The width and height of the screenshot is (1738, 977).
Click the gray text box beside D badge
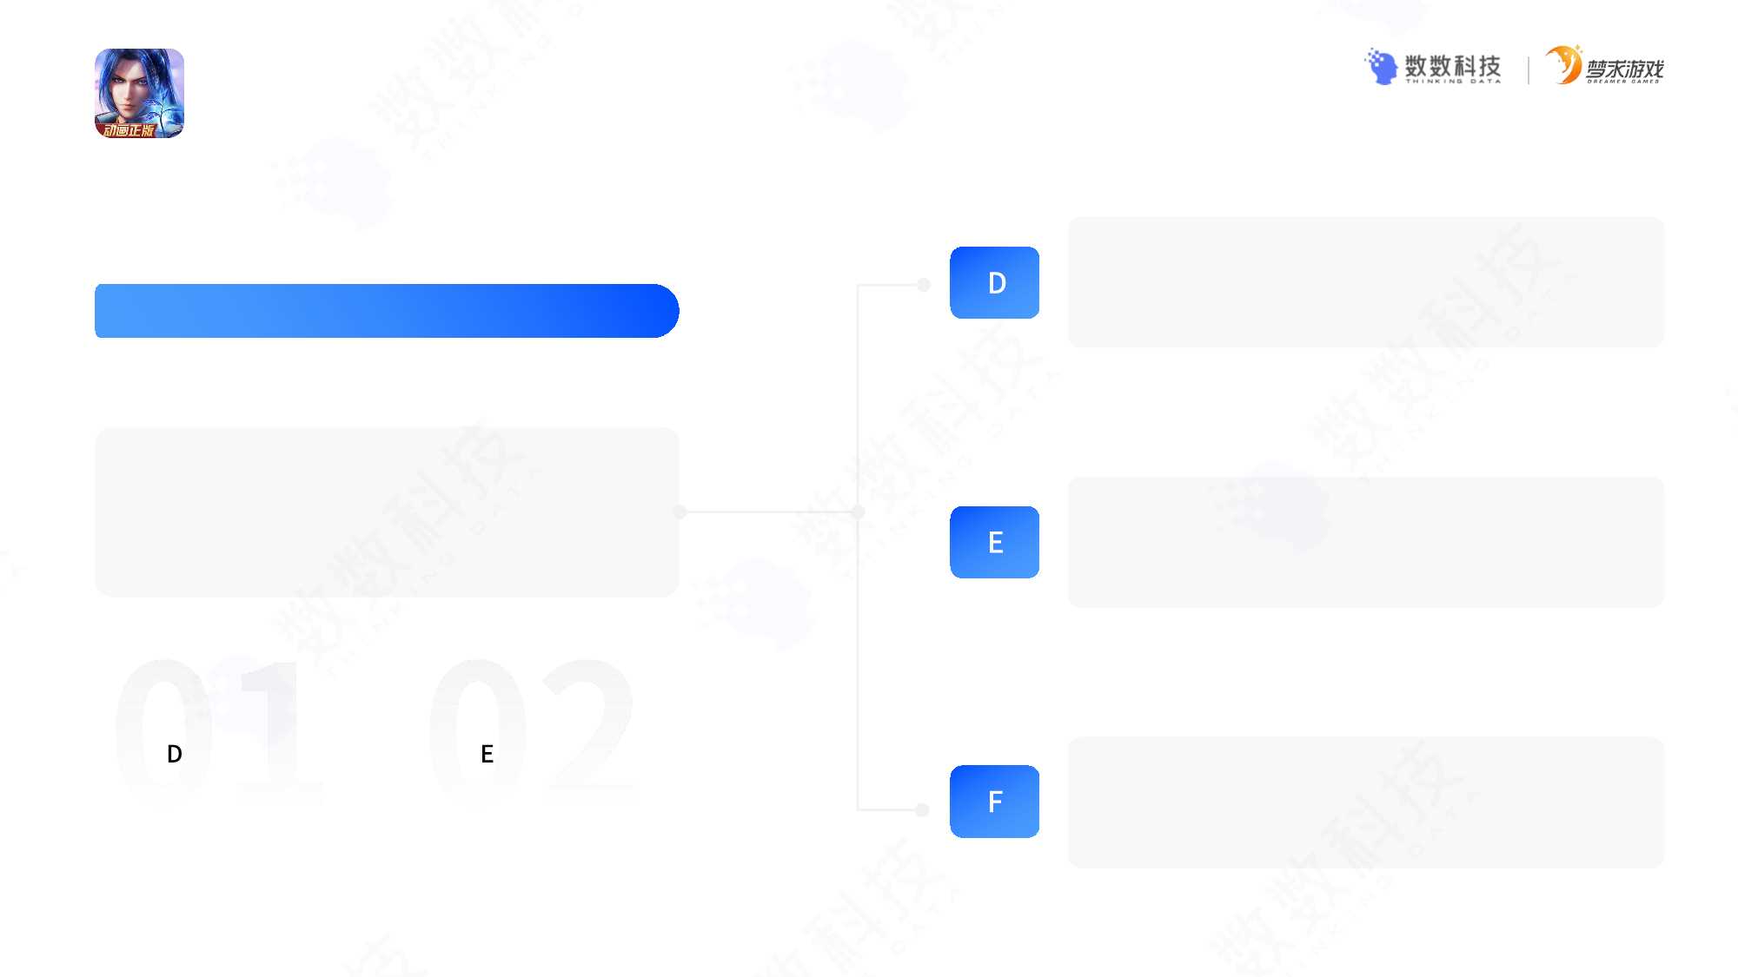[1366, 282]
